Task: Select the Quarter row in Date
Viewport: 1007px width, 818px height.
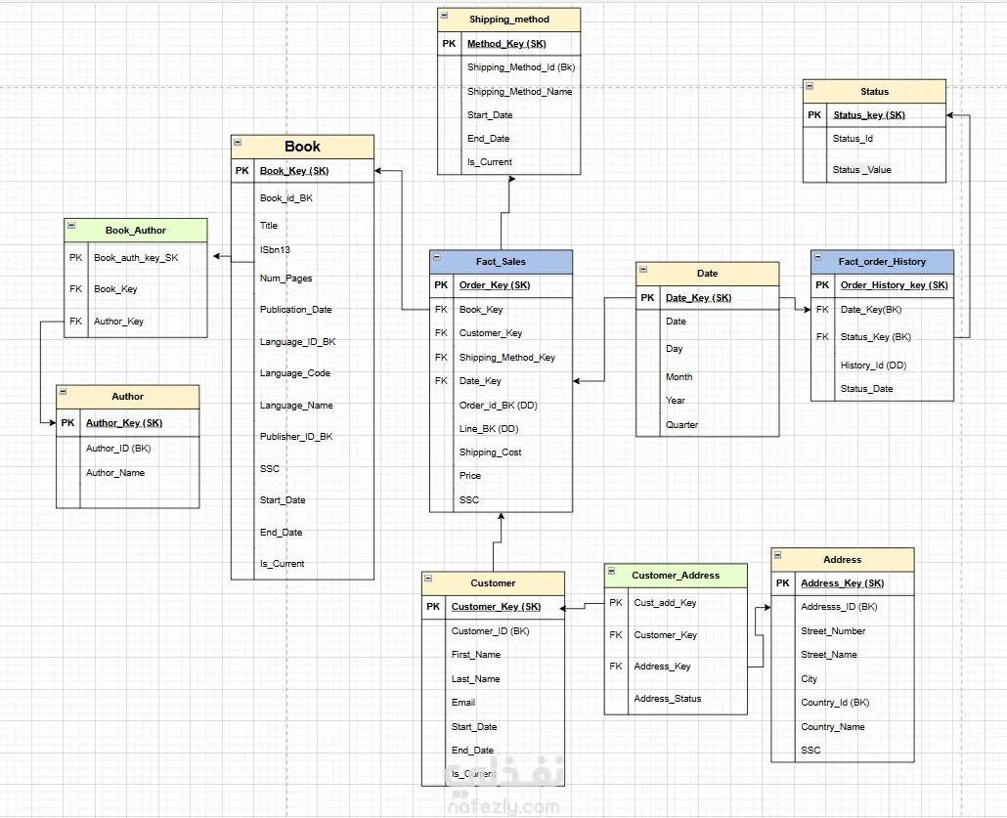Action: pyautogui.click(x=707, y=424)
